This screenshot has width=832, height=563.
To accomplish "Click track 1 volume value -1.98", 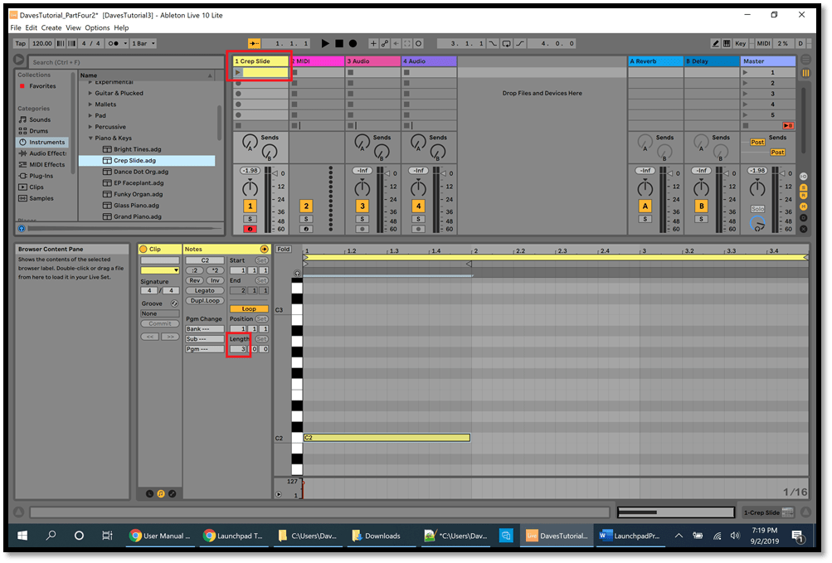I will click(250, 170).
